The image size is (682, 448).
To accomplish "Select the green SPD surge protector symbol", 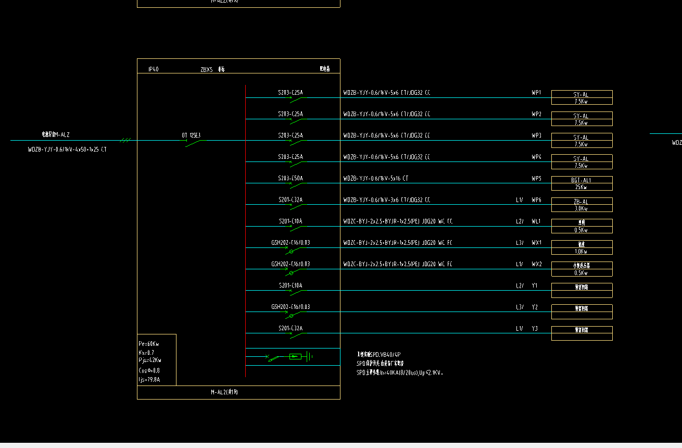I will click(x=295, y=356).
